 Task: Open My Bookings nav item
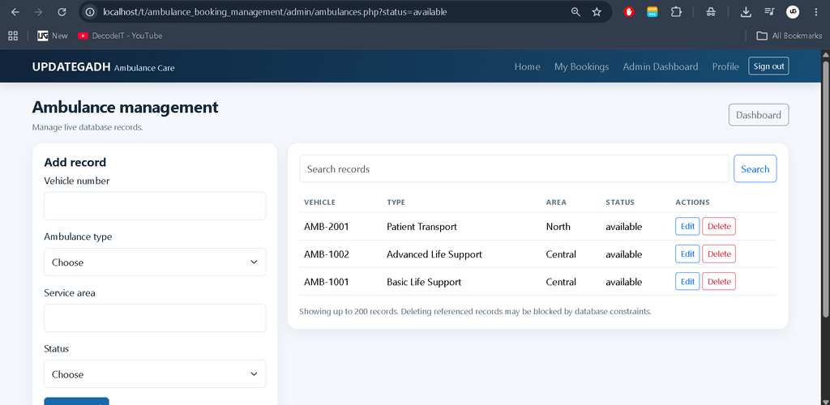click(x=581, y=66)
